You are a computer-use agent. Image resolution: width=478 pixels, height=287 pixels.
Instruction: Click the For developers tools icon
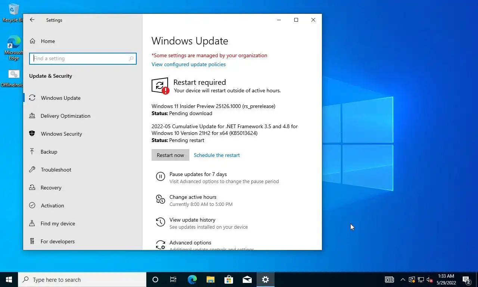pyautogui.click(x=32, y=241)
